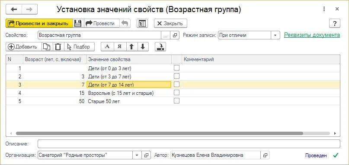
Task: Click the horizontal scrollbar under the table
Action: (x=160, y=133)
